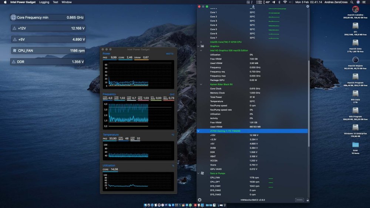
Task: Open the macOS Program desktop drive
Action: tap(355, 77)
